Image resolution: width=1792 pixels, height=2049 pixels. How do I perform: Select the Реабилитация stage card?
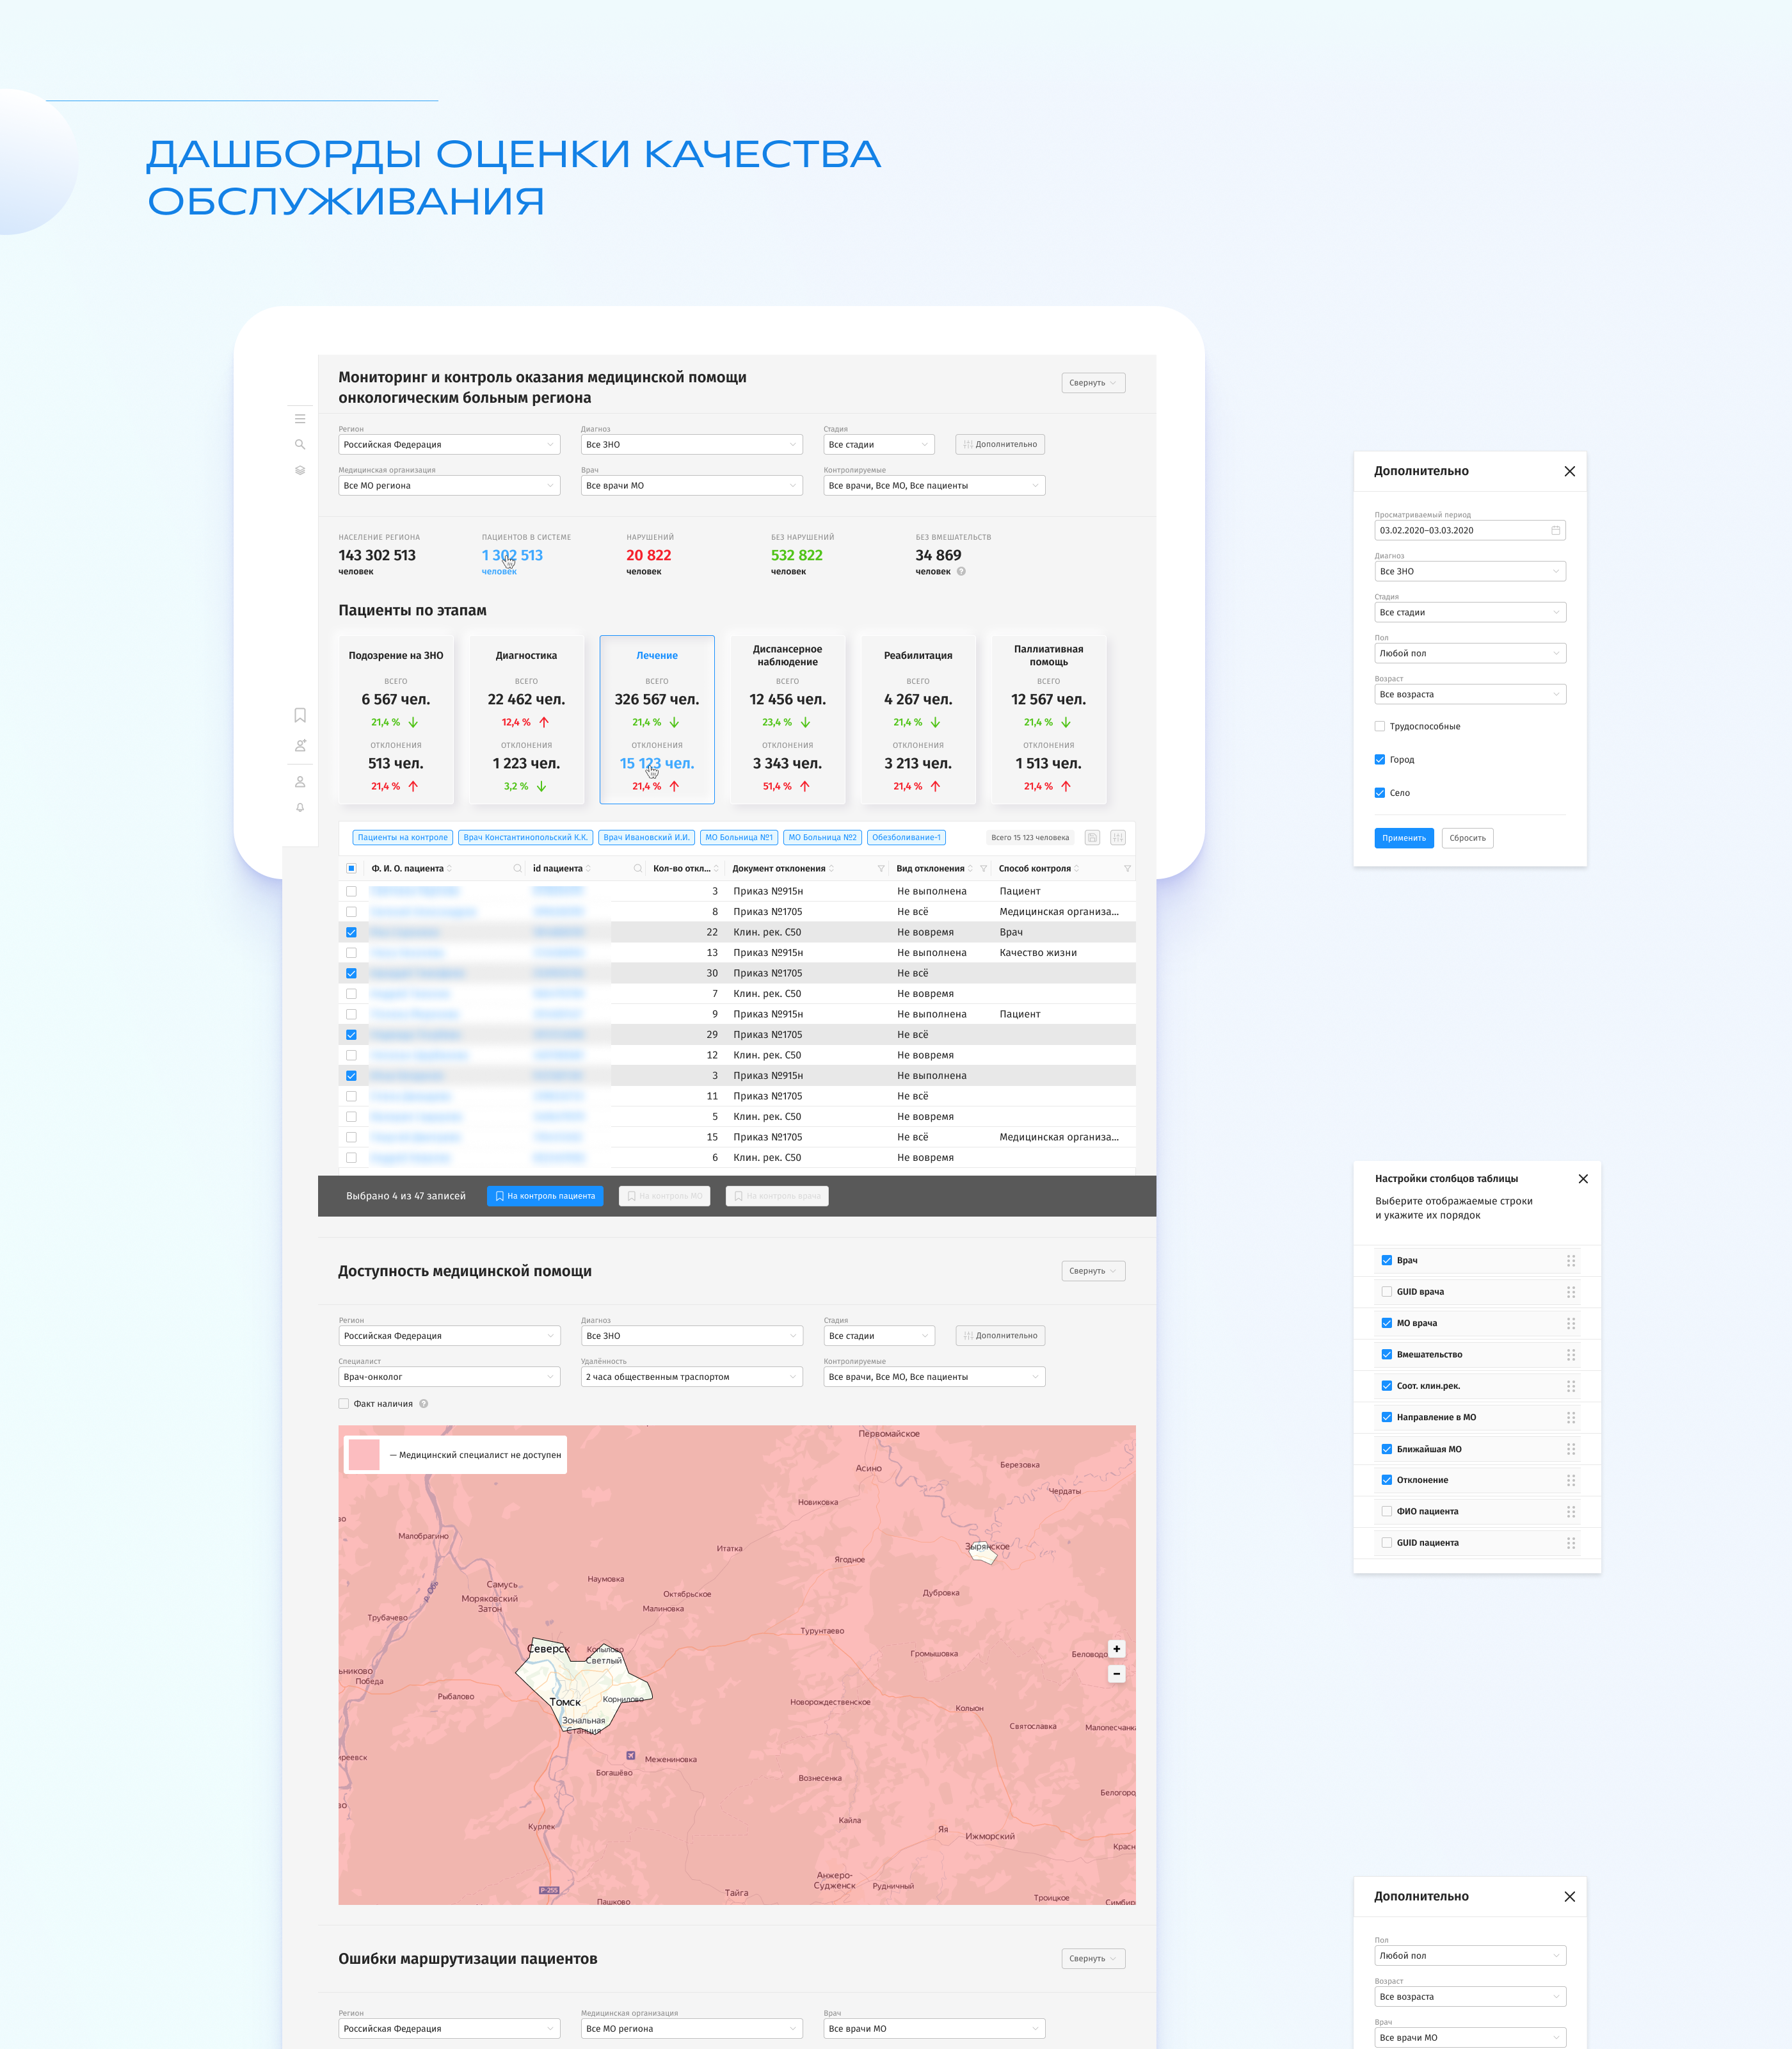click(x=918, y=718)
